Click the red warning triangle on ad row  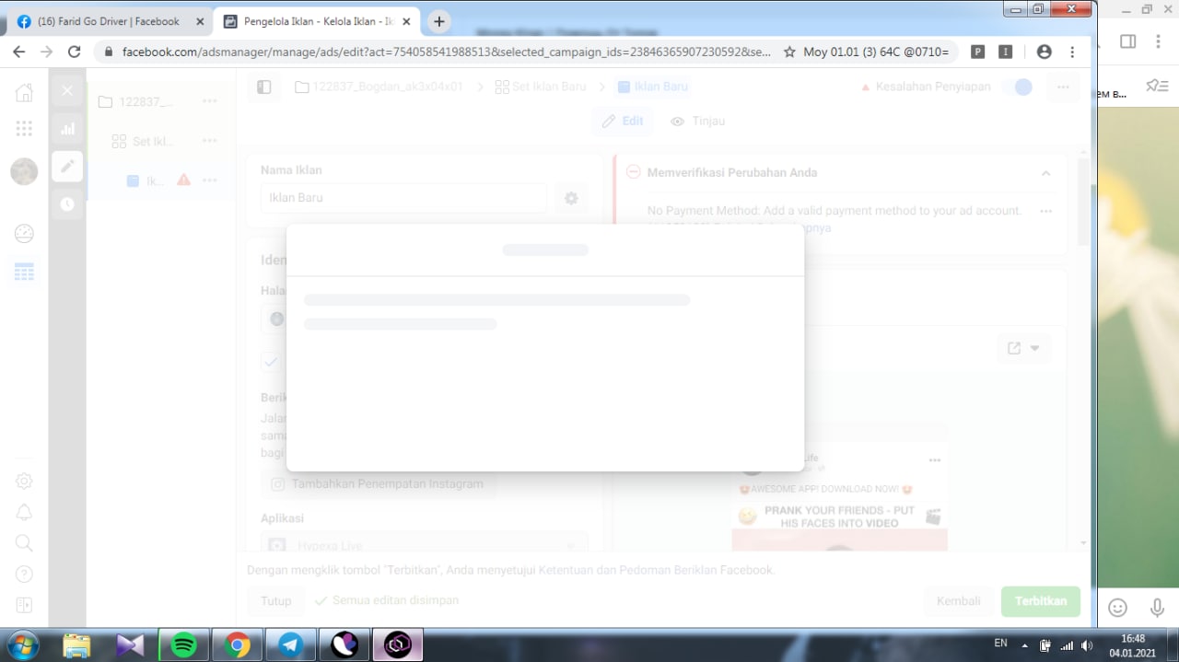tap(183, 180)
